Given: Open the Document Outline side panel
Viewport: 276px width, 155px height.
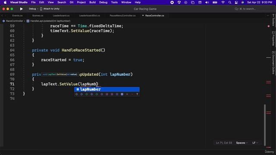Looking at the screenshot, I should click(x=273, y=62).
